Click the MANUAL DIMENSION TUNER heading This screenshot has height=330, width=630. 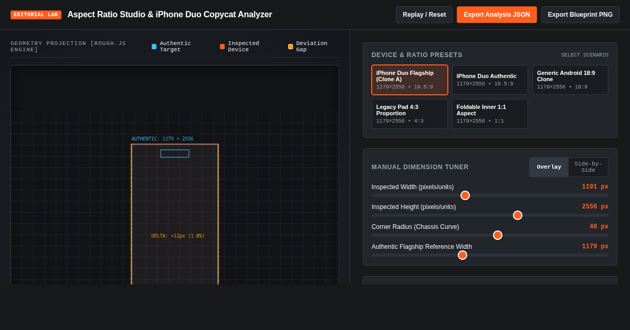[x=420, y=167]
